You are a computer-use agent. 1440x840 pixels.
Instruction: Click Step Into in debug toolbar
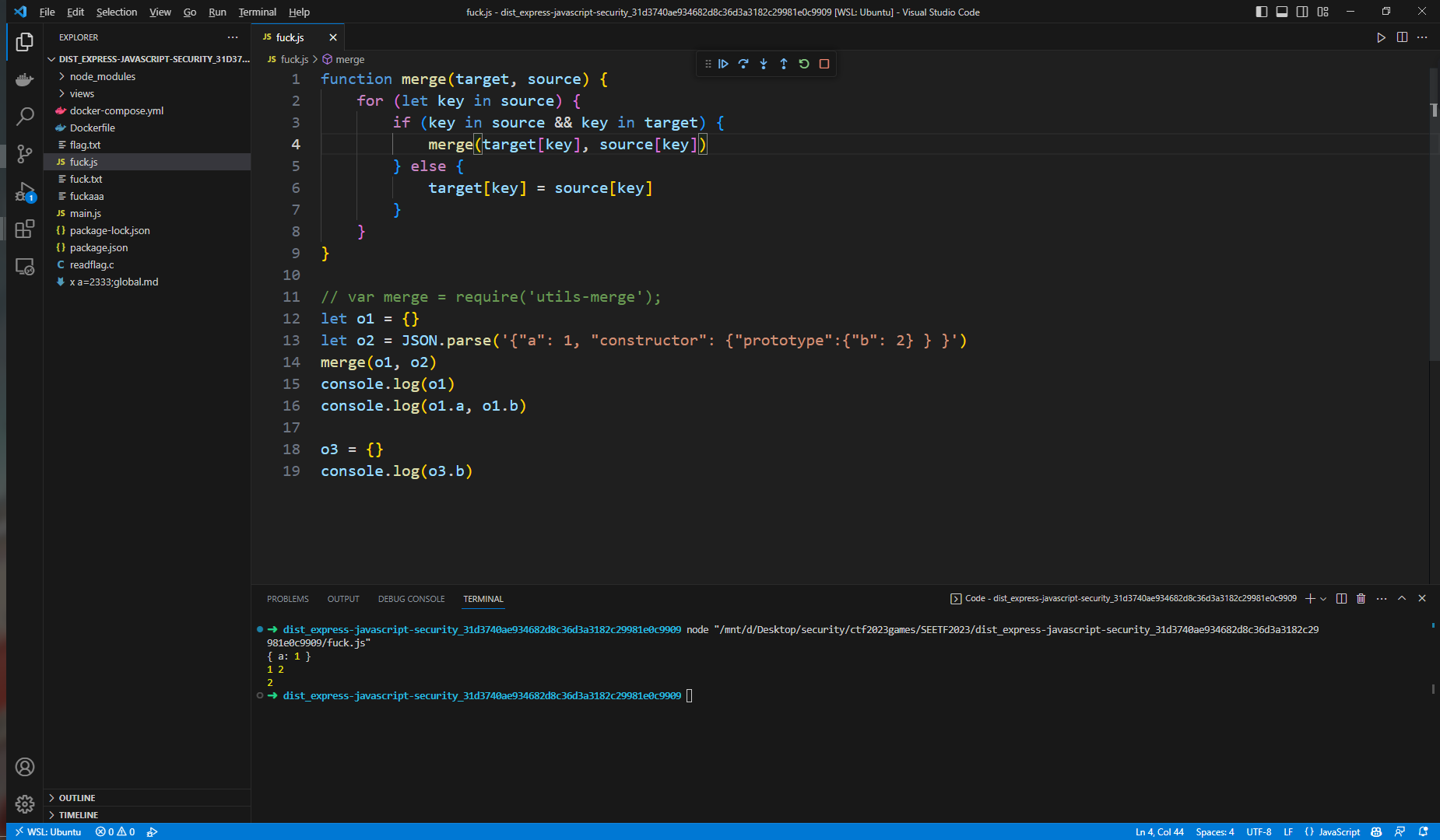click(764, 64)
